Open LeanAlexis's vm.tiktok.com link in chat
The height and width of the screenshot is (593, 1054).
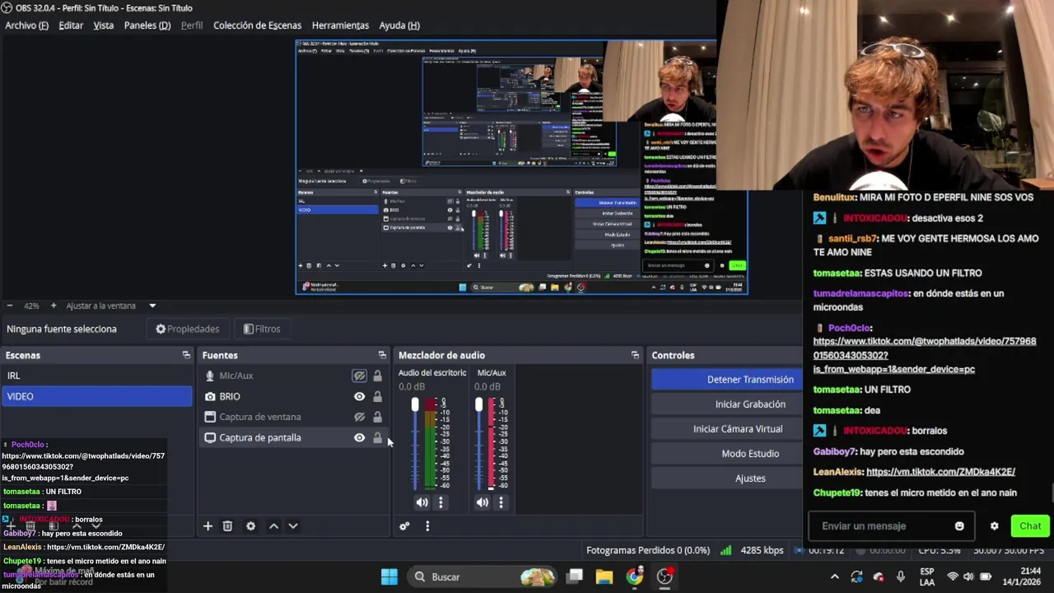(x=940, y=472)
